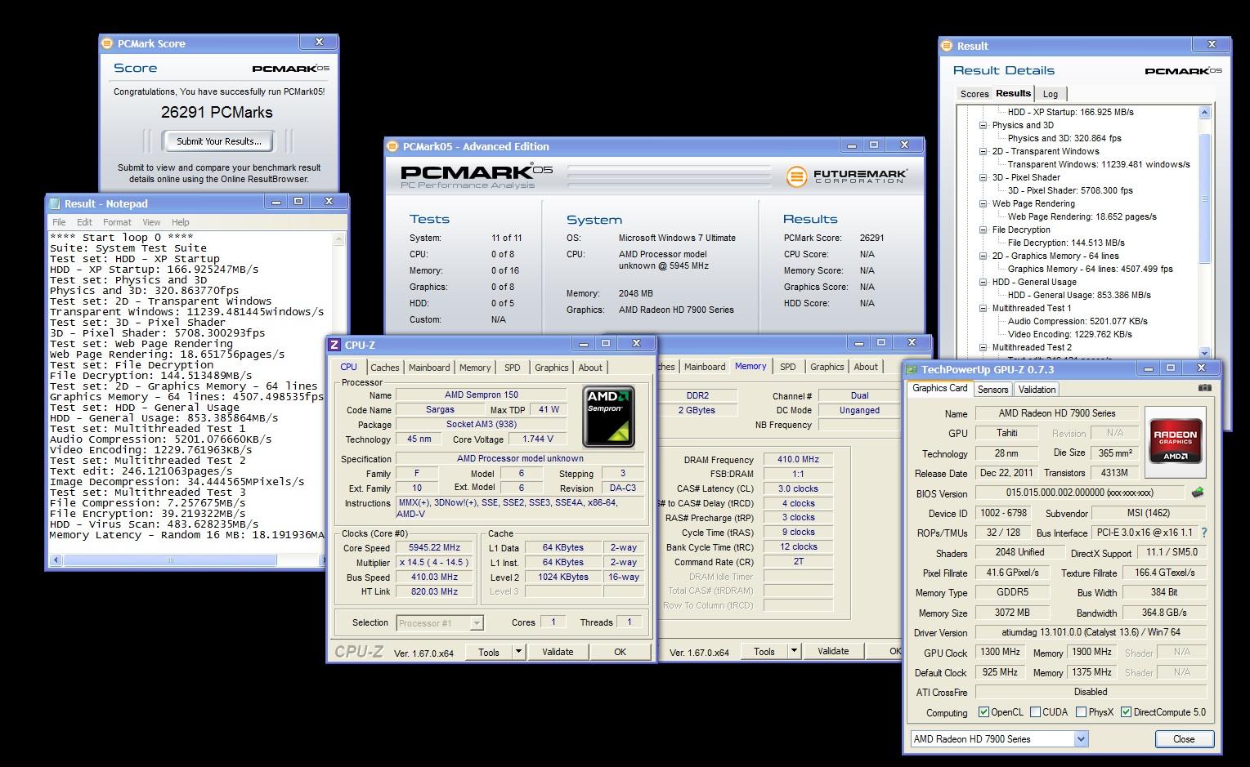Viewport: 1250px width, 767px height.
Task: Switch to Scores tab in Result window
Action: [974, 94]
